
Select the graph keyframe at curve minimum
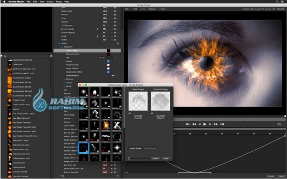click(x=195, y=173)
